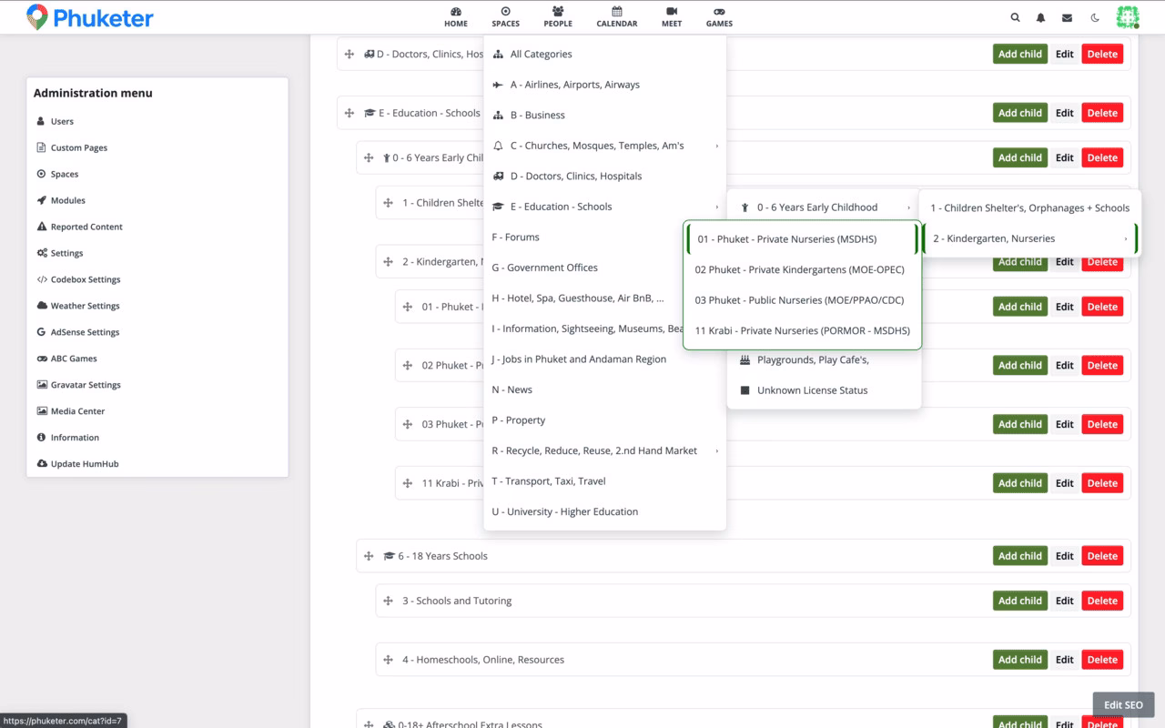Delete the 11 Krabi category row
The width and height of the screenshot is (1165, 728).
pyautogui.click(x=1102, y=483)
